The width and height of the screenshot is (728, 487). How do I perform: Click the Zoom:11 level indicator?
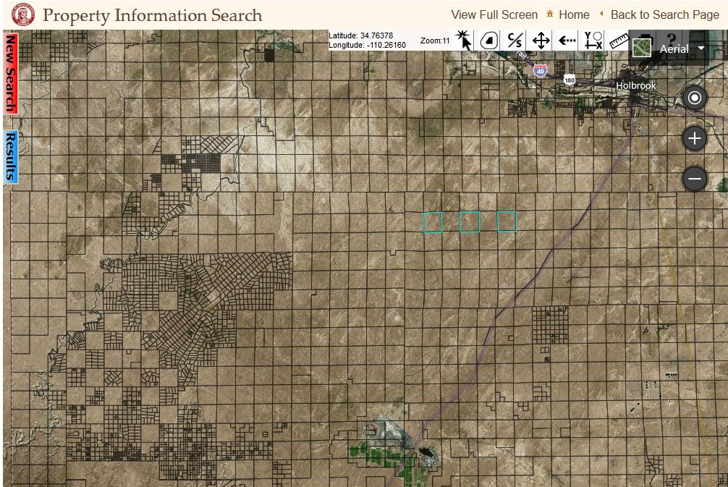pyautogui.click(x=435, y=41)
